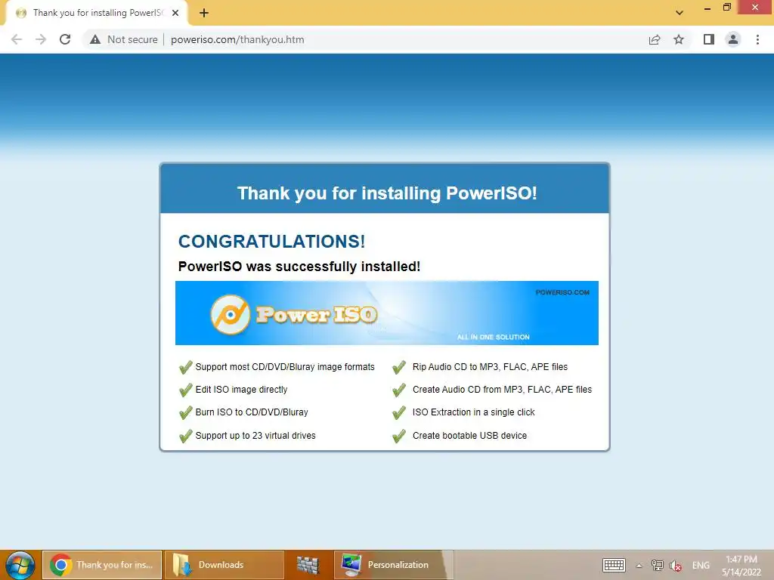Click the Power ISO banner image
The height and width of the screenshot is (580, 774).
[x=386, y=313]
